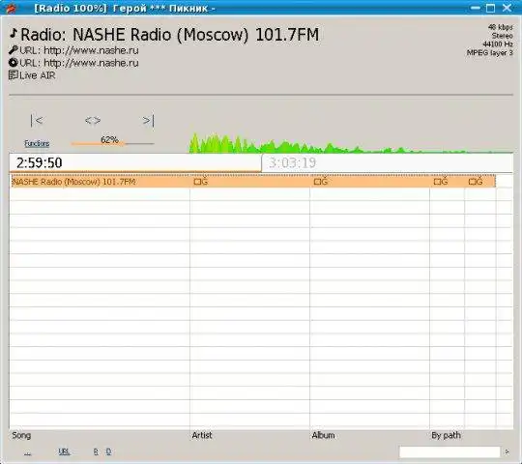Screen dimensions: 522x464
Task: Click the MPEG layer 3 format text
Action: tap(490, 52)
